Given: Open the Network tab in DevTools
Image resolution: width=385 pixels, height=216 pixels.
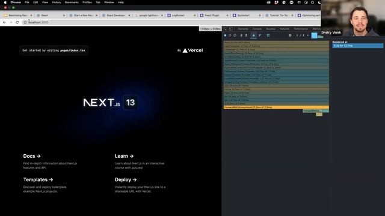Looking at the screenshot, I should pos(285,29).
